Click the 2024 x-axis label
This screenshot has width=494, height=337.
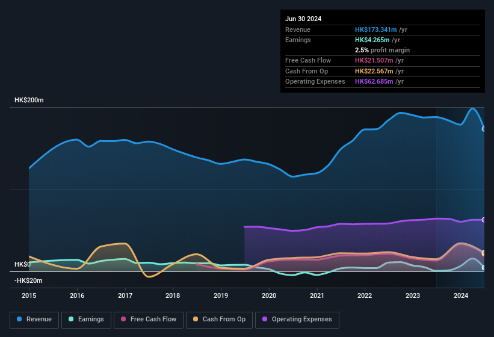point(461,295)
